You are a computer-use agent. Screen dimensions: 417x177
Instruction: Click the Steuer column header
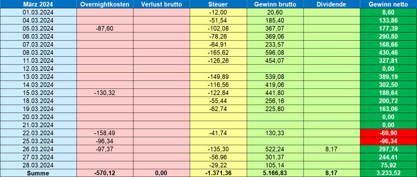[218, 4]
